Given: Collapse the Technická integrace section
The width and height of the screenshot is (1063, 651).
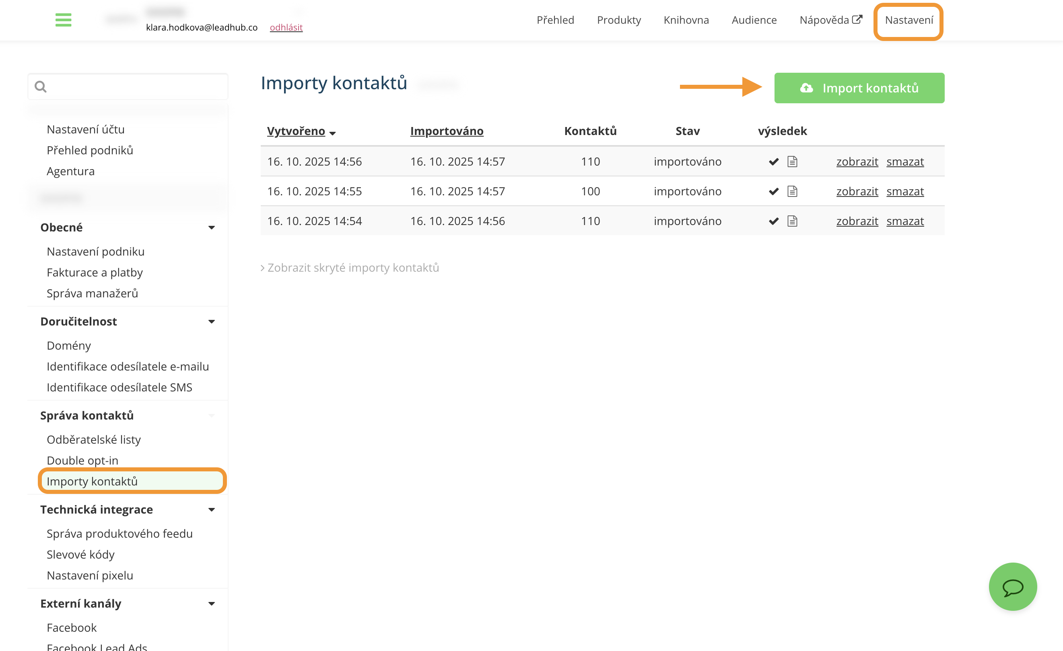Looking at the screenshot, I should 211,510.
